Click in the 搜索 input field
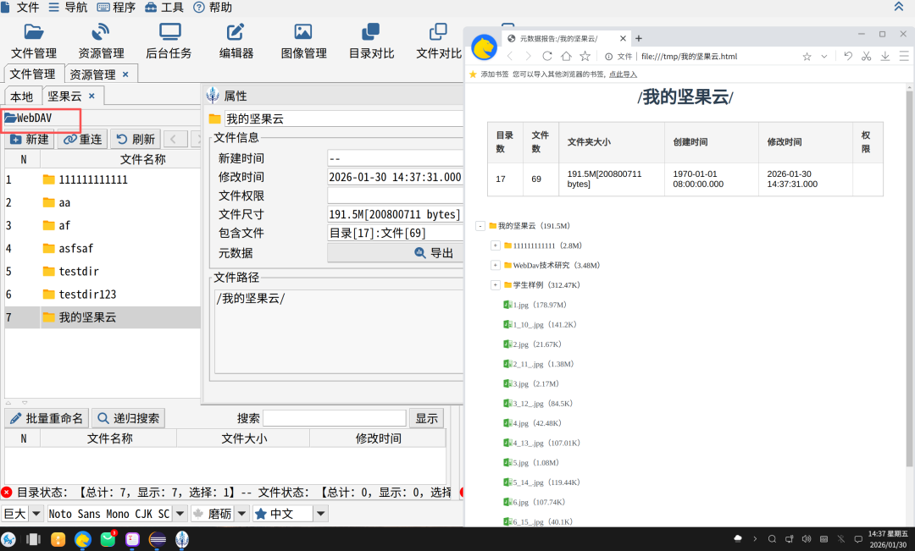 tap(335, 418)
